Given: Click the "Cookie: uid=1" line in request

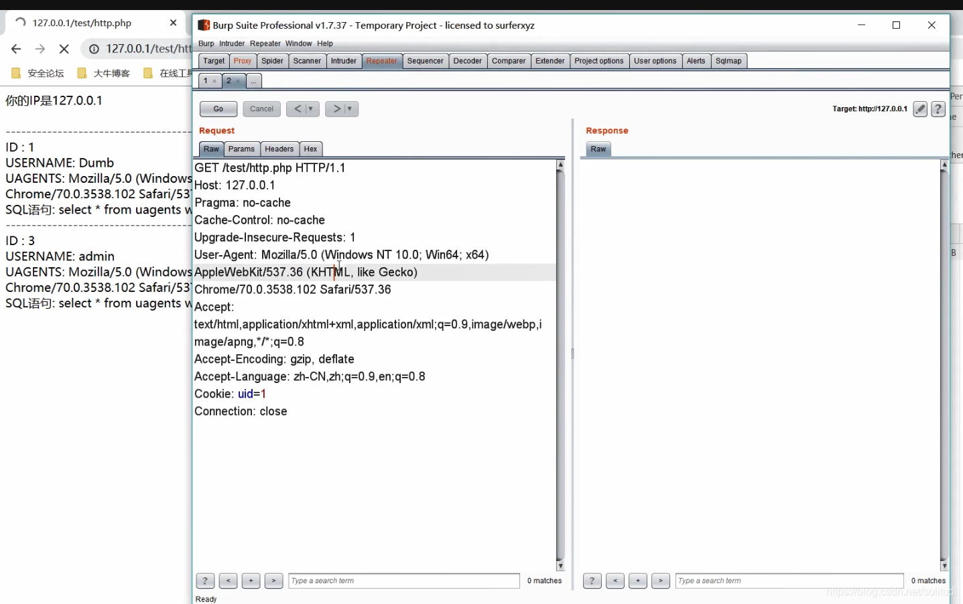Looking at the screenshot, I should [231, 394].
